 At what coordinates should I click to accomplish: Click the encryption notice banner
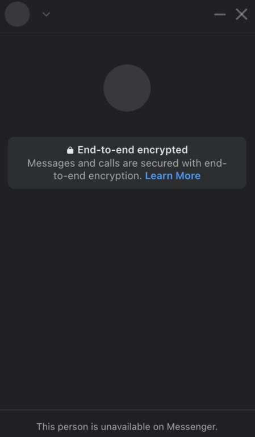[127, 163]
